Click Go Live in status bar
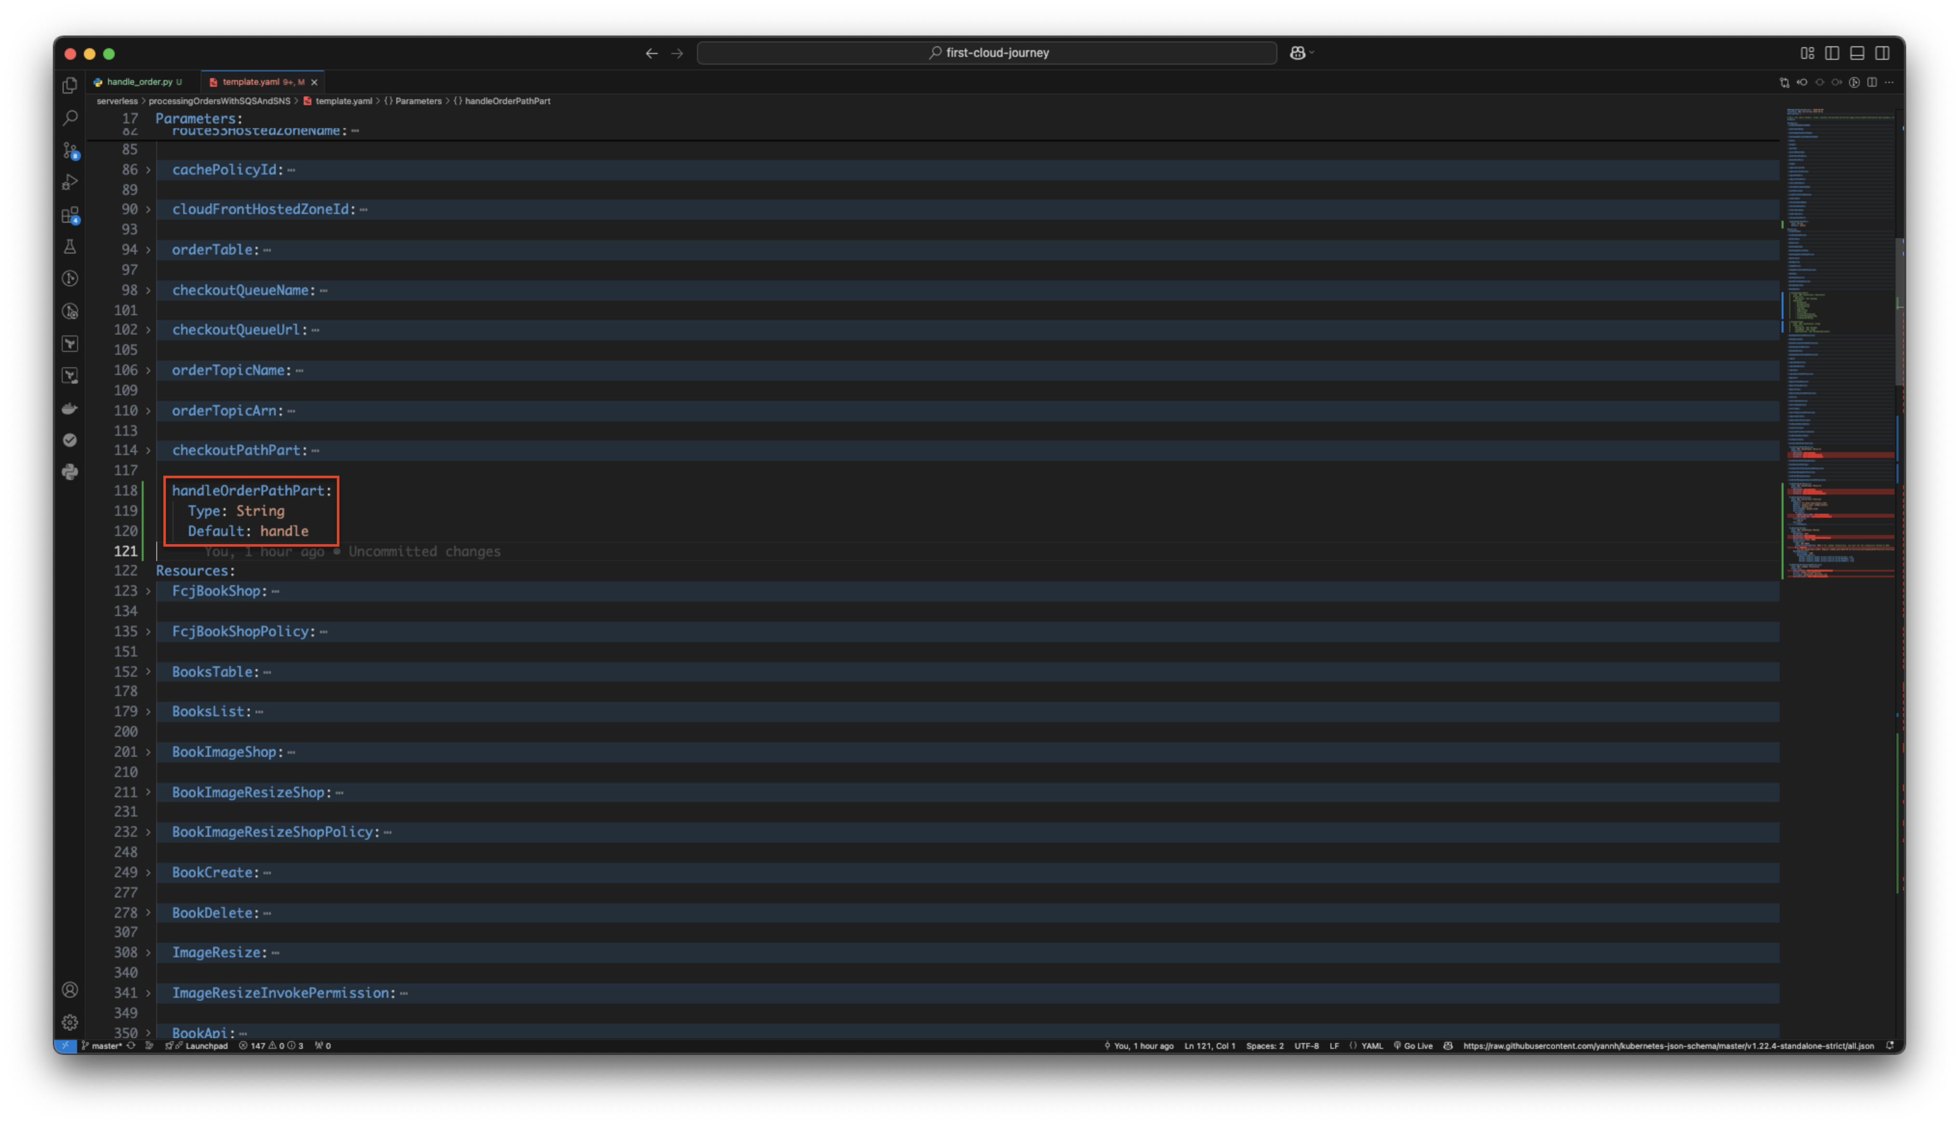Viewport: 1959px width, 1125px height. click(x=1413, y=1045)
